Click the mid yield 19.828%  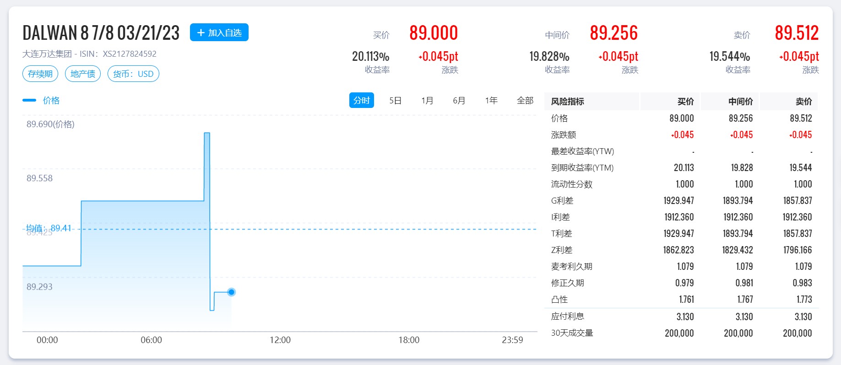tap(549, 56)
